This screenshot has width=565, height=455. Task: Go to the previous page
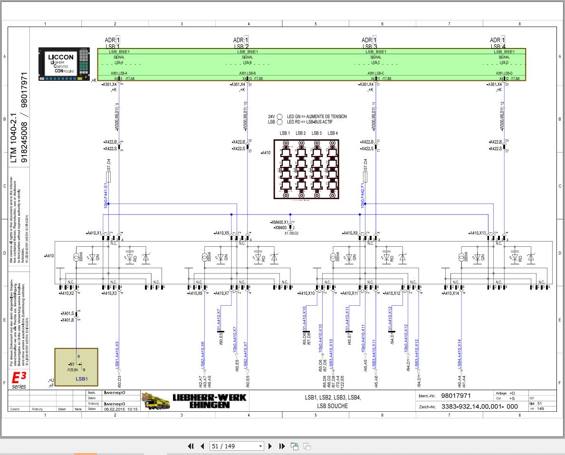click(202, 446)
